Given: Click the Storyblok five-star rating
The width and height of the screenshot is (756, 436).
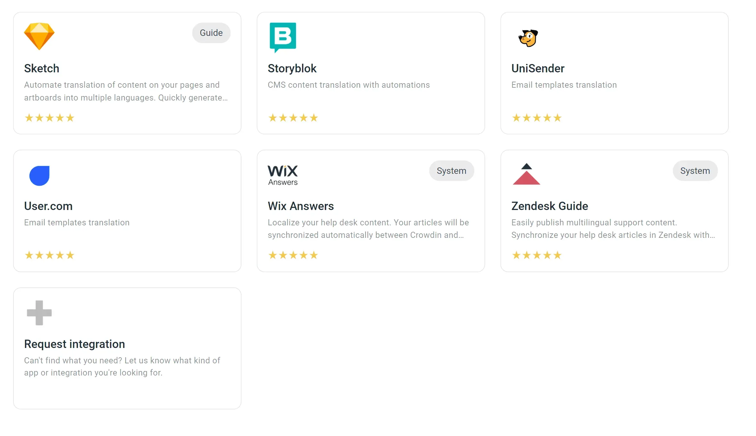Looking at the screenshot, I should (x=293, y=118).
